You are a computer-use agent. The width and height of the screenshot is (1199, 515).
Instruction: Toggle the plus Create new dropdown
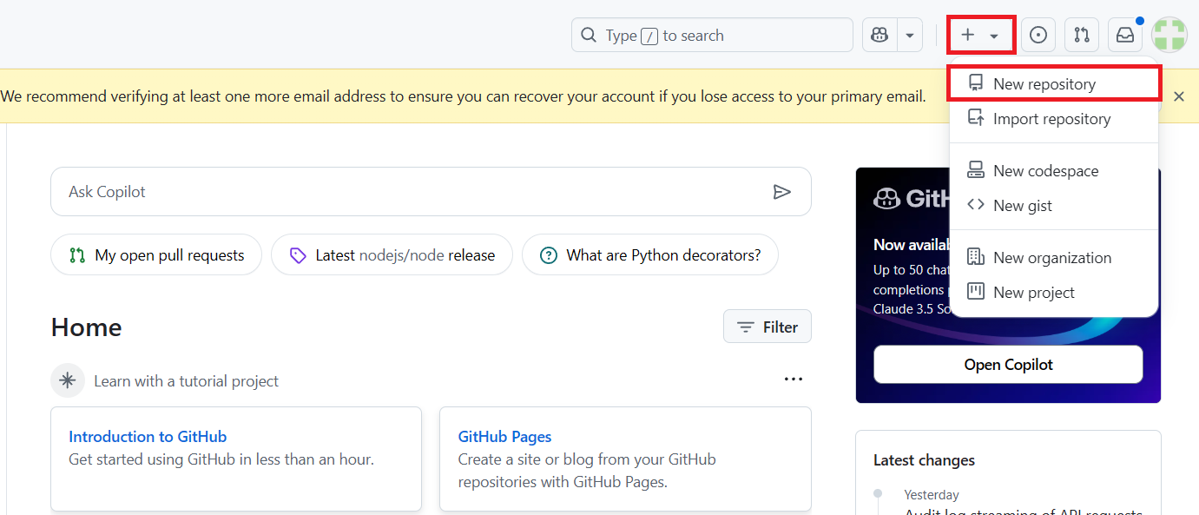click(x=981, y=36)
